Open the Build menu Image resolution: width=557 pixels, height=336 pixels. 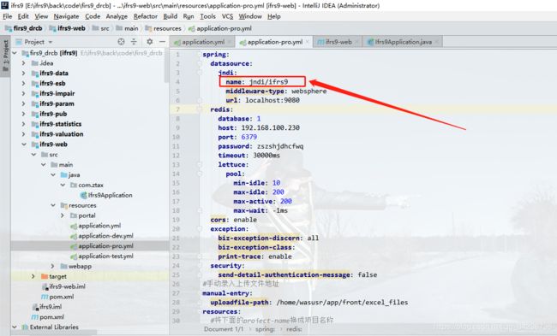(x=171, y=16)
